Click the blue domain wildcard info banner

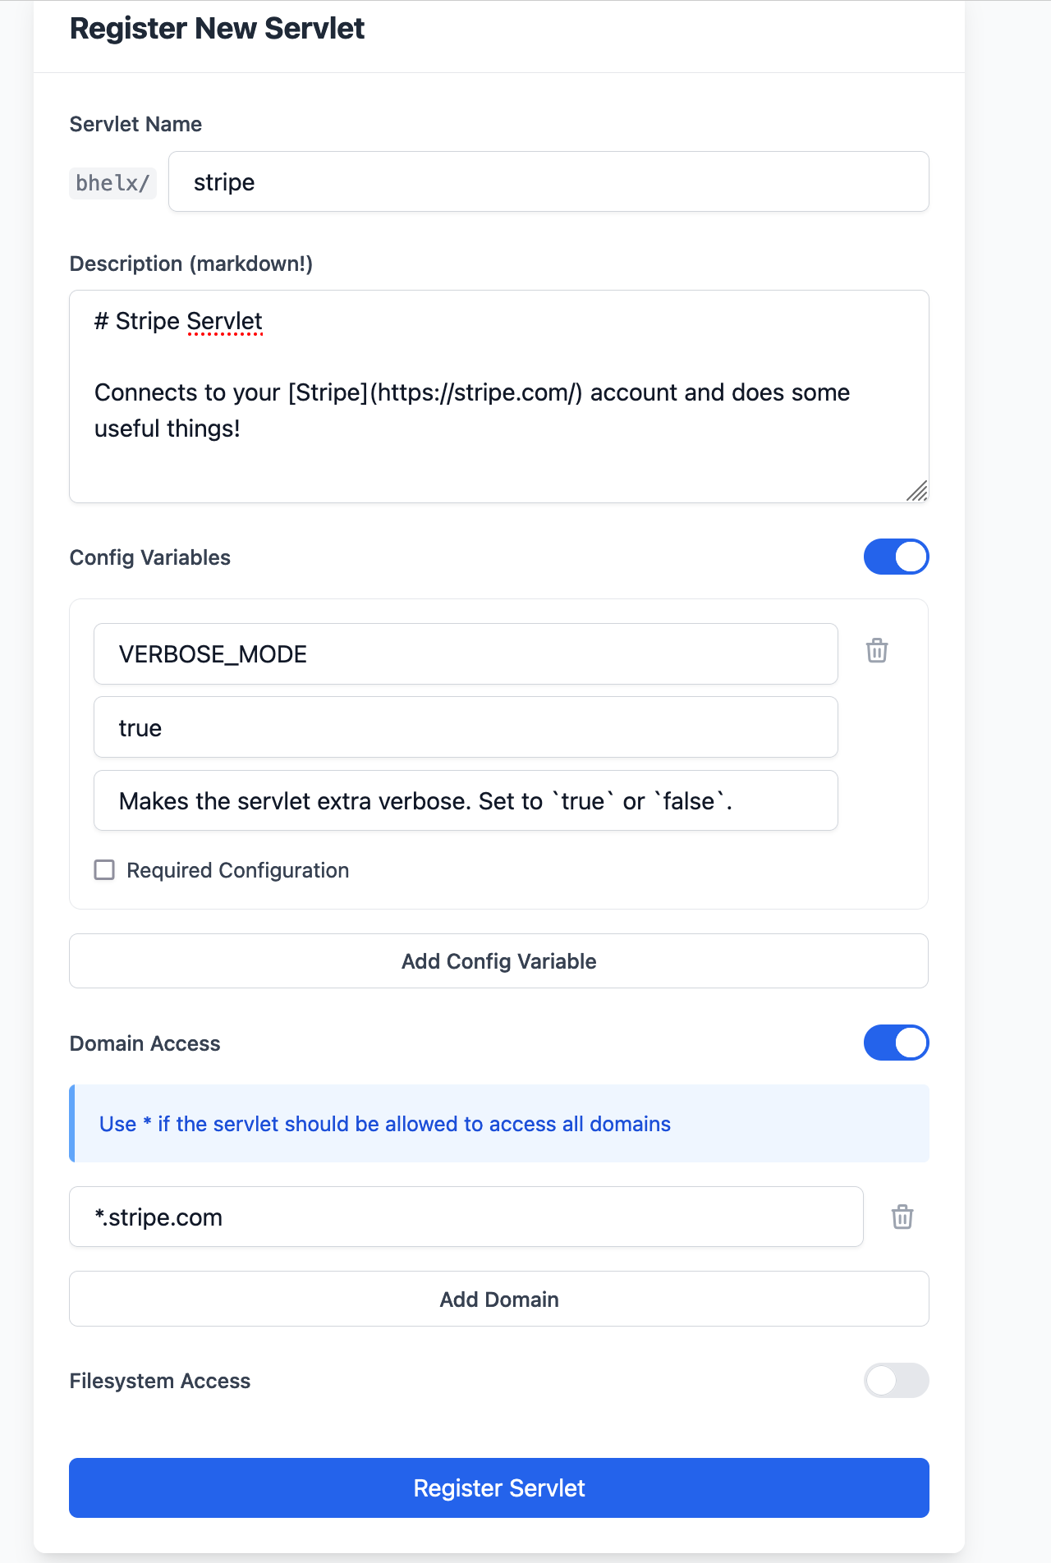498,1124
